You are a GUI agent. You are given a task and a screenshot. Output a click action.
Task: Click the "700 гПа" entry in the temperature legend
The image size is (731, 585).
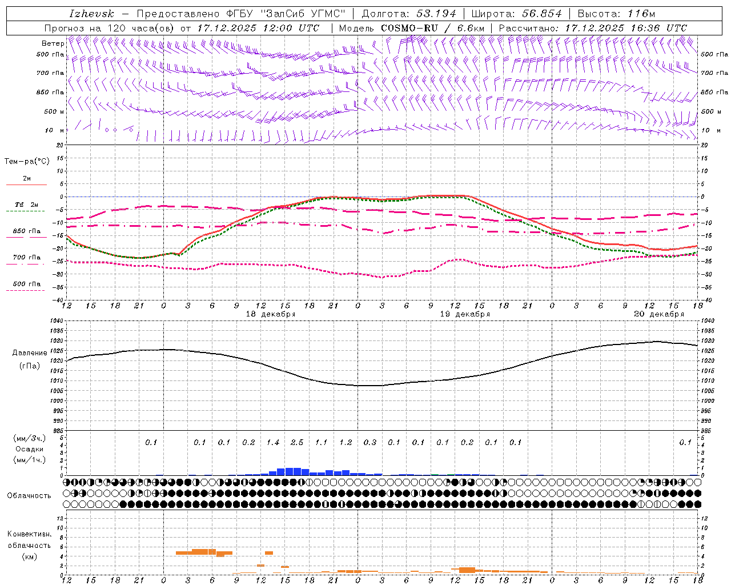pos(27,258)
